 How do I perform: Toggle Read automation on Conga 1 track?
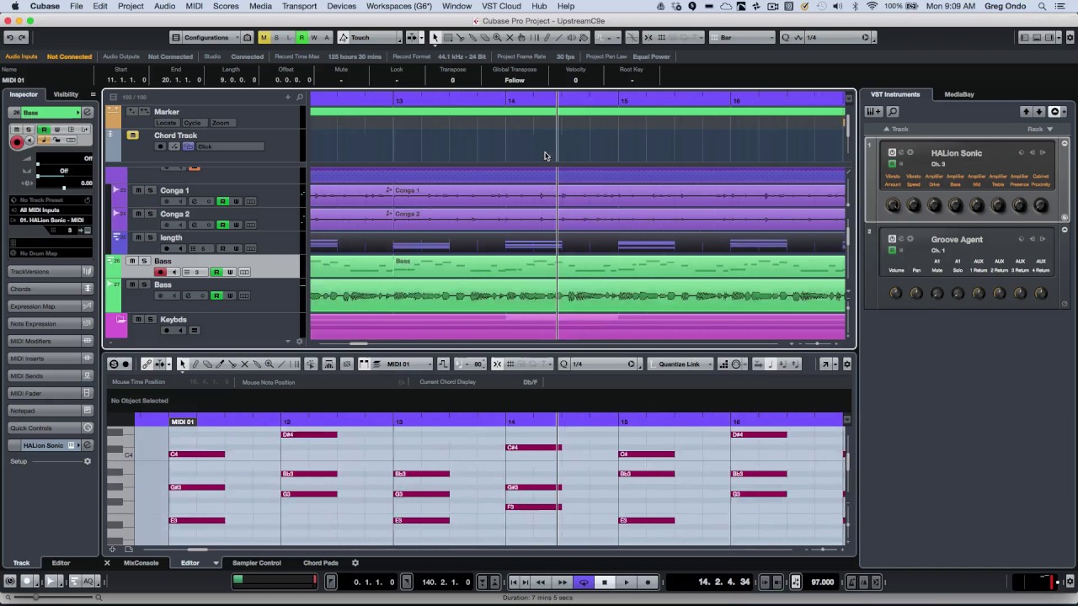pos(222,201)
